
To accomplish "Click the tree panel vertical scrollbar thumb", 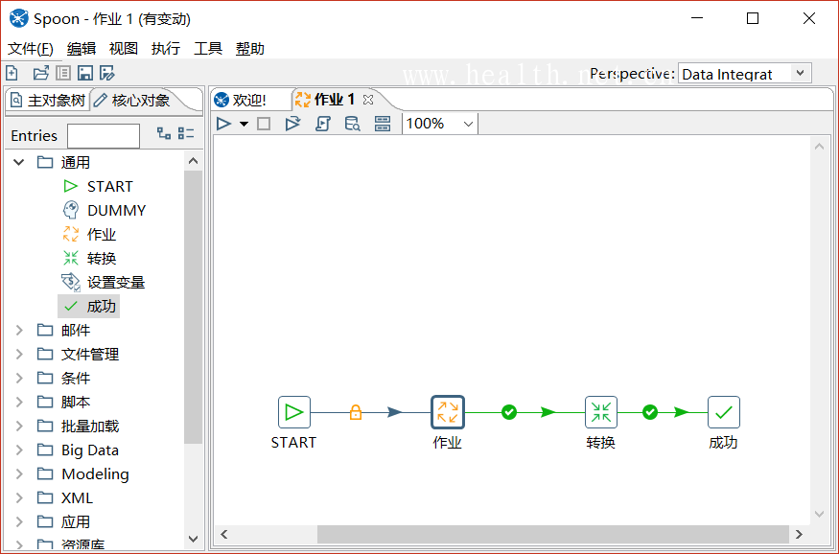I will pos(194,308).
